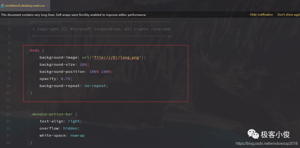The width and height of the screenshot is (300, 148).
Task: Click the no-repeat value
Action: coord(95,86)
